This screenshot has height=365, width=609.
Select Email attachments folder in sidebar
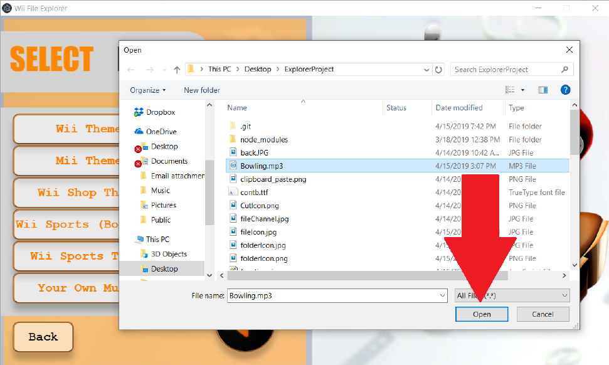pyautogui.click(x=172, y=176)
